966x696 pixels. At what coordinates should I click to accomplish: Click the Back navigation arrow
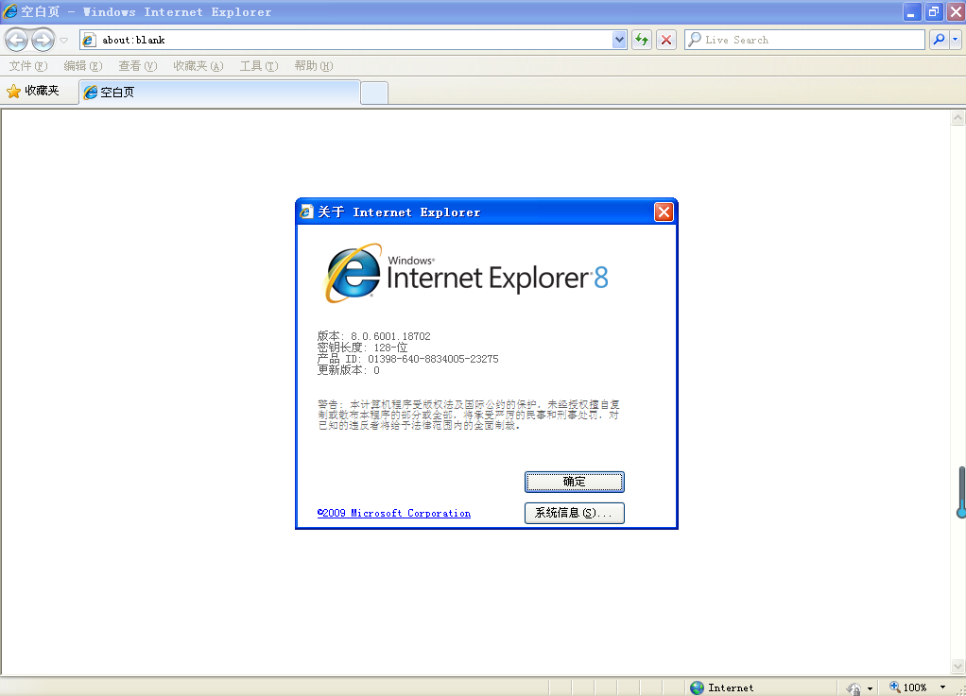coord(17,40)
